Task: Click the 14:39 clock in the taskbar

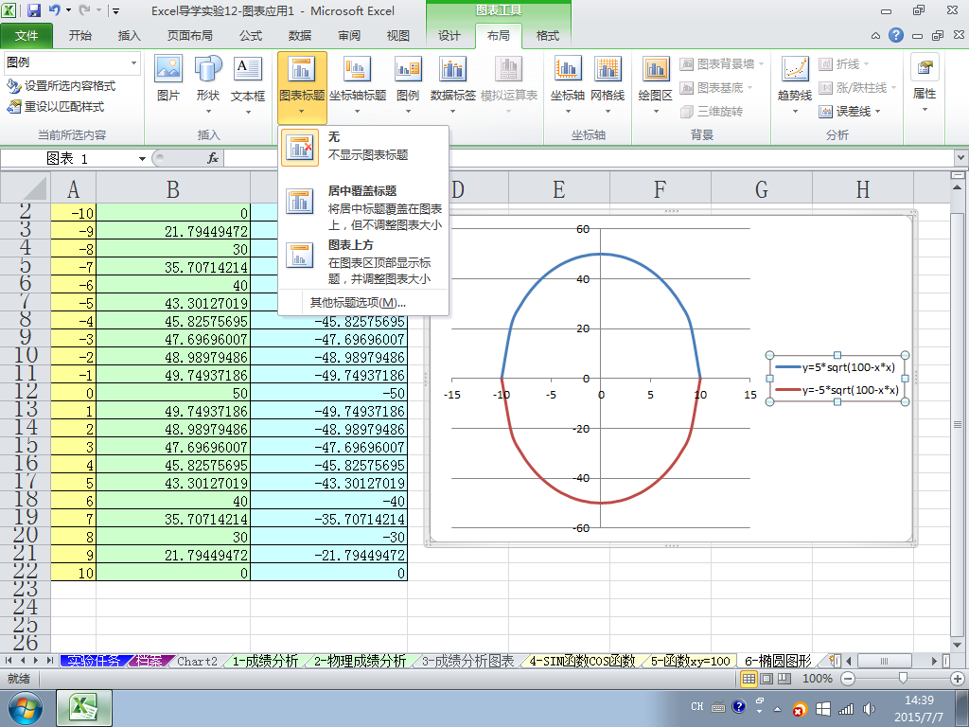Action: 919,700
